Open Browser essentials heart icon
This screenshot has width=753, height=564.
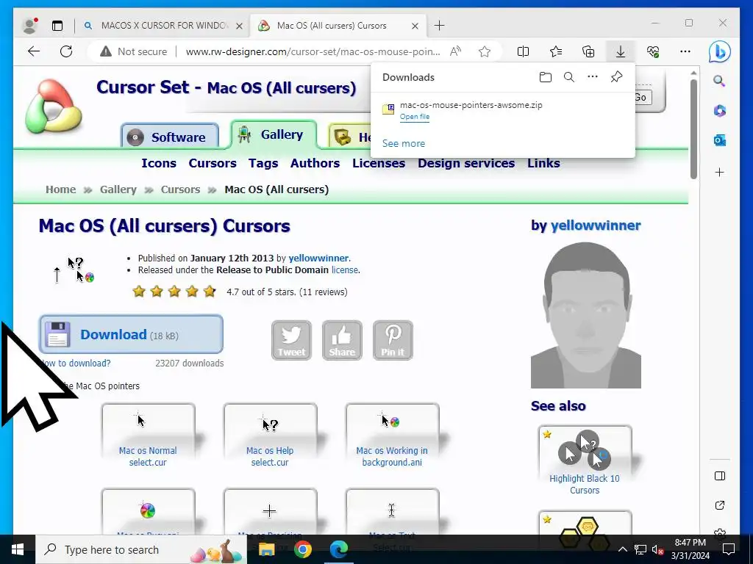pyautogui.click(x=653, y=51)
